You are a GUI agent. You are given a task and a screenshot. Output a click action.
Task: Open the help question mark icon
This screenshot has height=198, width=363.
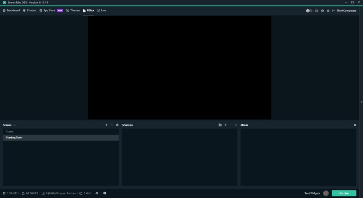(x=322, y=10)
